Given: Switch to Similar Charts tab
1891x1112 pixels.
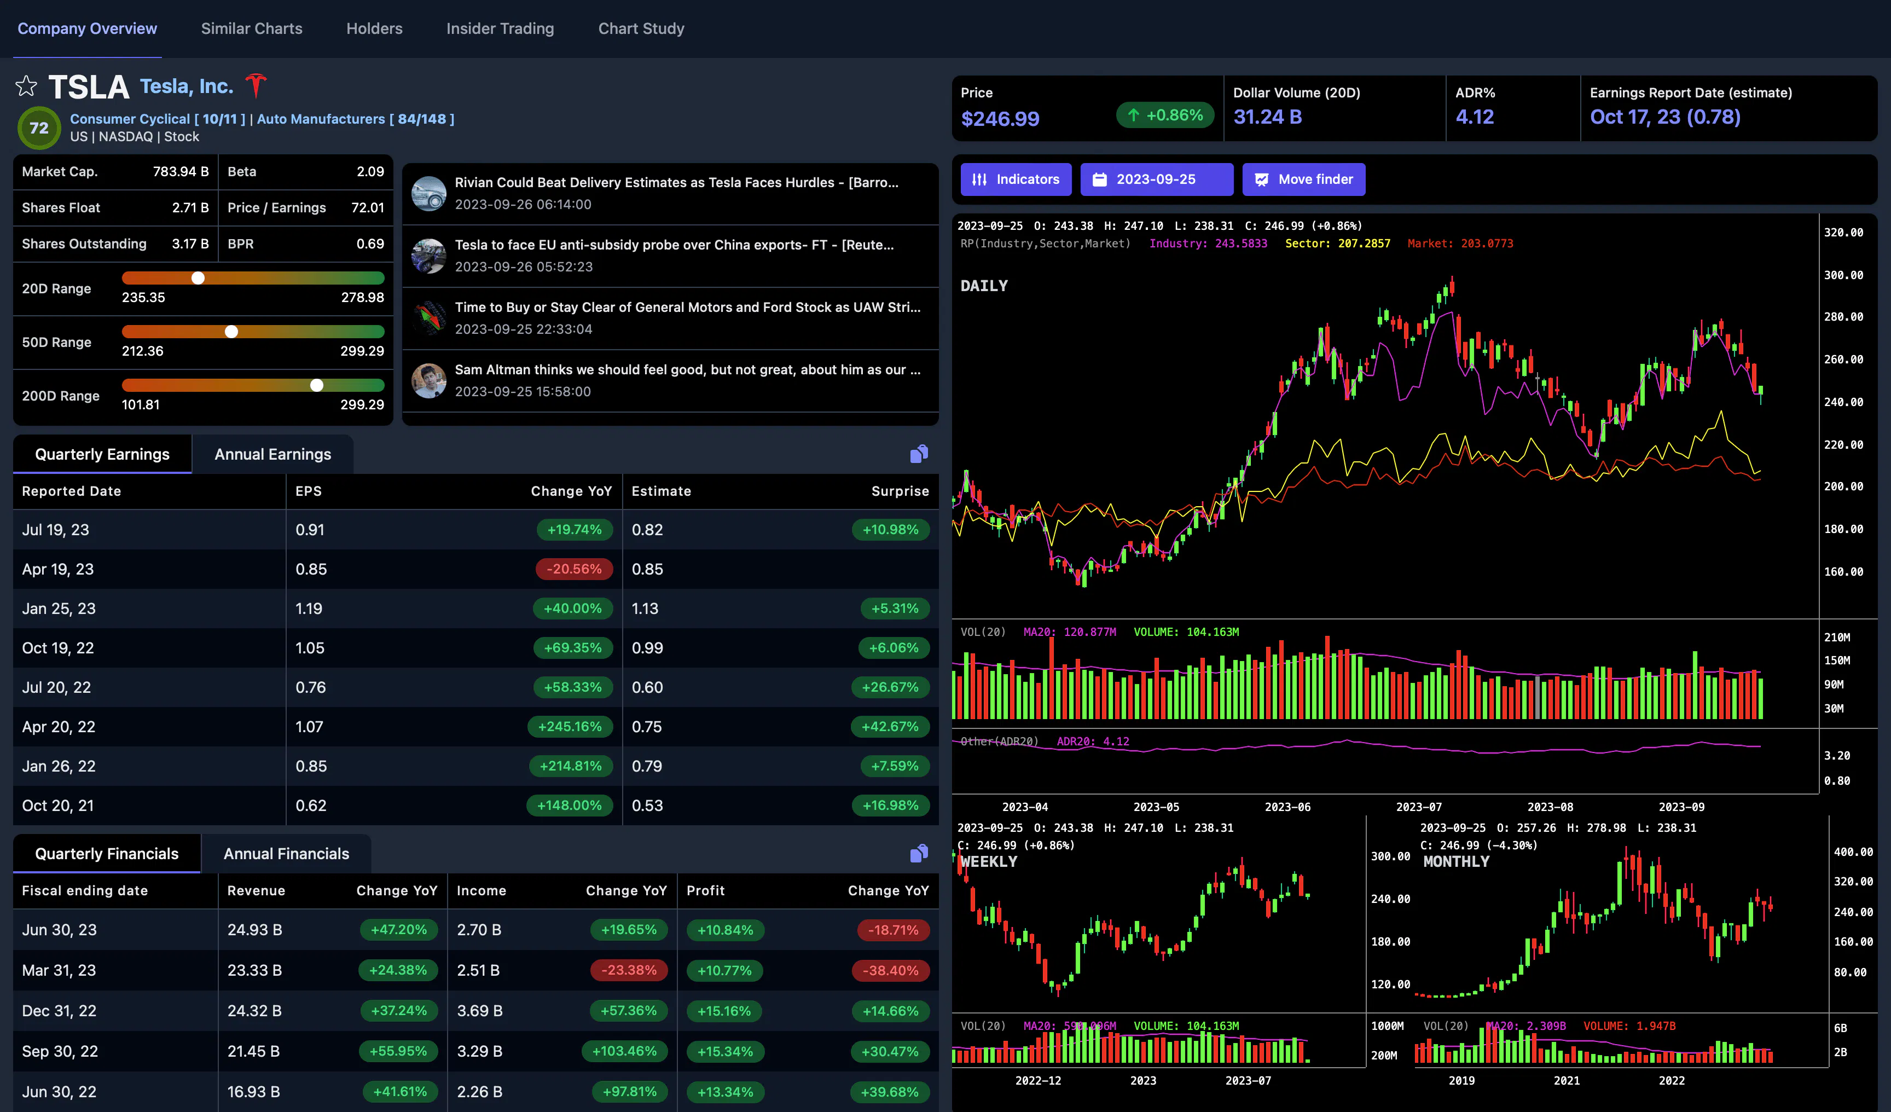Looking at the screenshot, I should (x=251, y=28).
